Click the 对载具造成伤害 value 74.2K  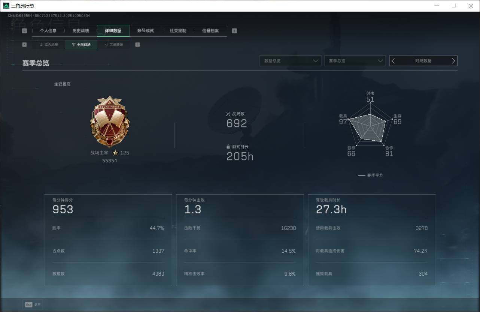(421, 251)
